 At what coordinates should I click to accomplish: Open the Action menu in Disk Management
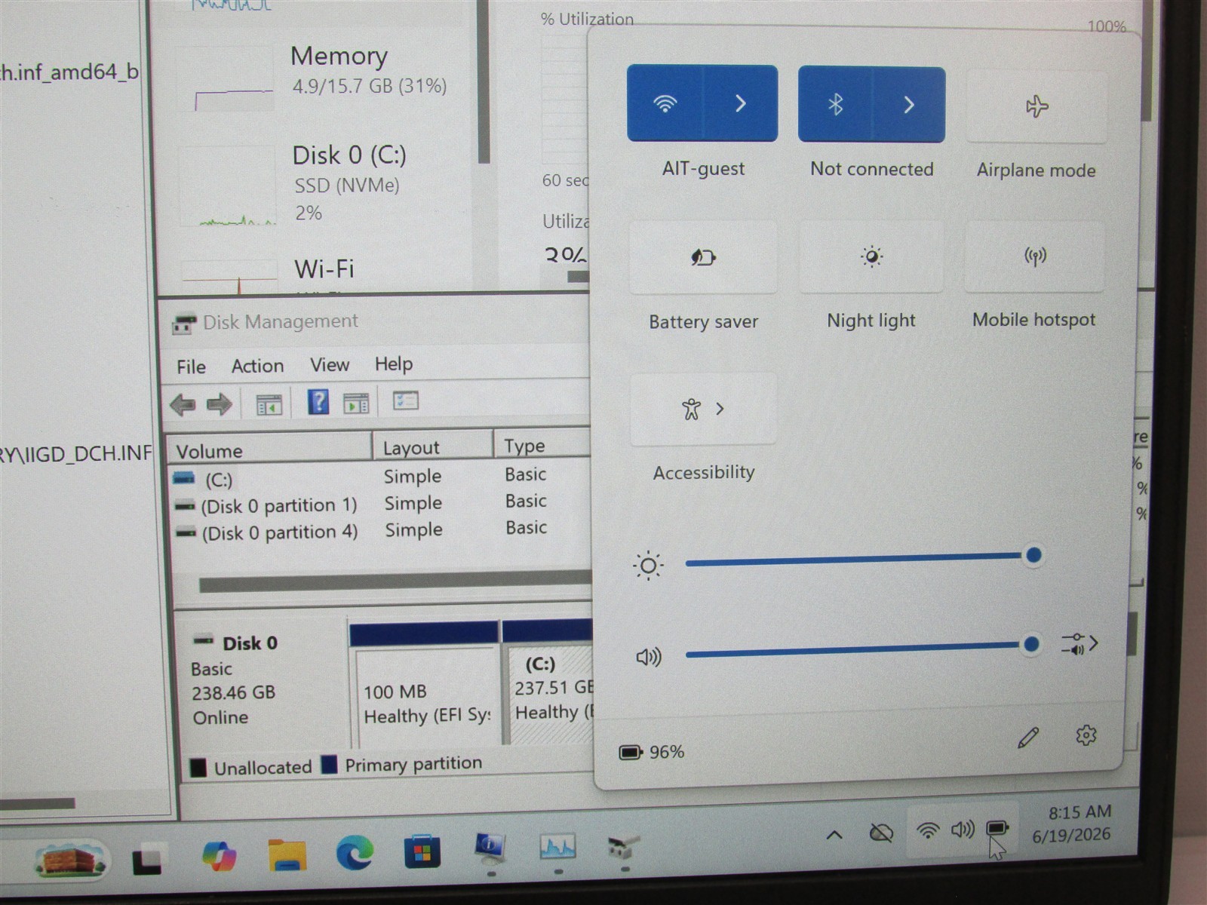tap(257, 366)
